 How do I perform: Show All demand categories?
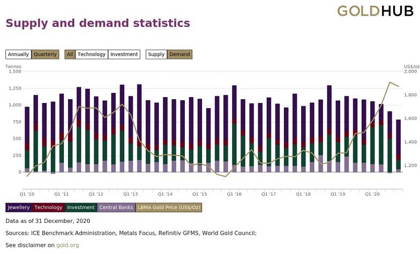[70, 54]
